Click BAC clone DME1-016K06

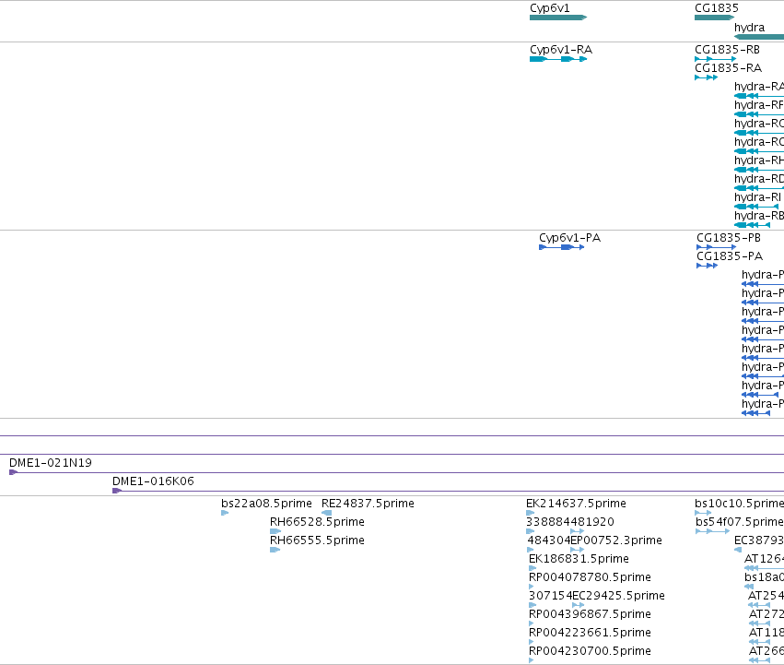(x=448, y=491)
